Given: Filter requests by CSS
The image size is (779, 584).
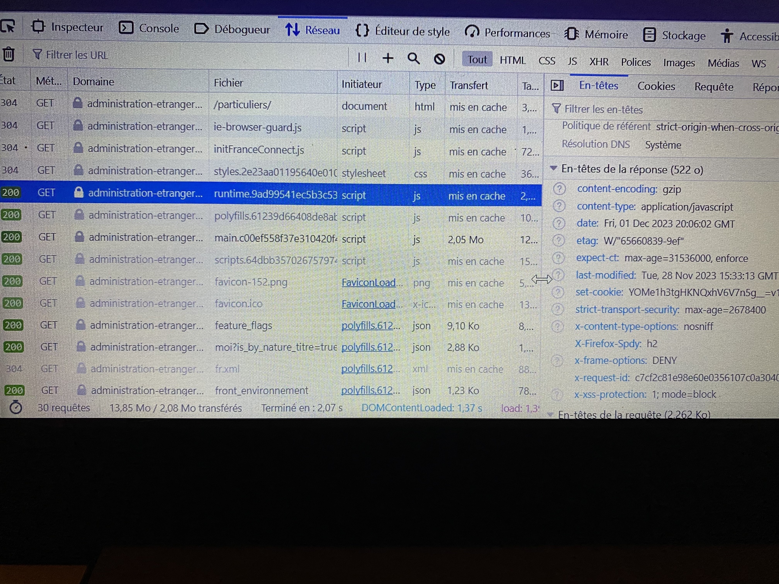Looking at the screenshot, I should (x=547, y=61).
